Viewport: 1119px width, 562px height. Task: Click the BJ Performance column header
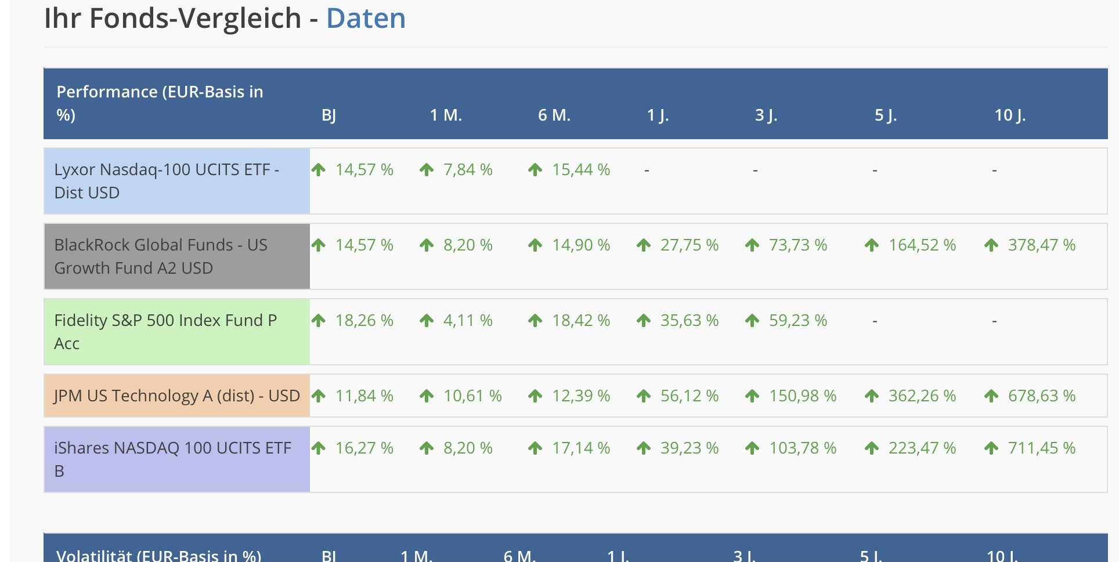(x=329, y=115)
